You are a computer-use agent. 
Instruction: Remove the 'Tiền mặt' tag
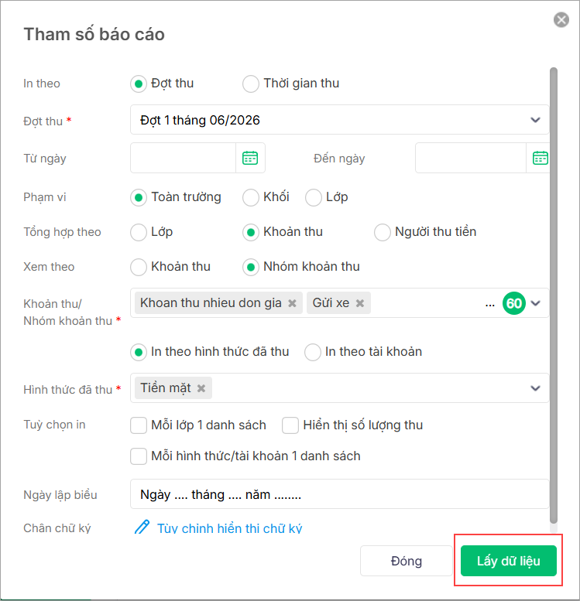tap(201, 388)
